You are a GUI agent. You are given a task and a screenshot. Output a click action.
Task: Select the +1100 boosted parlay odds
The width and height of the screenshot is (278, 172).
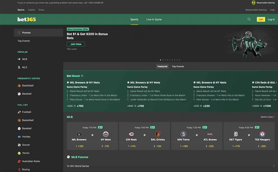click(267, 106)
